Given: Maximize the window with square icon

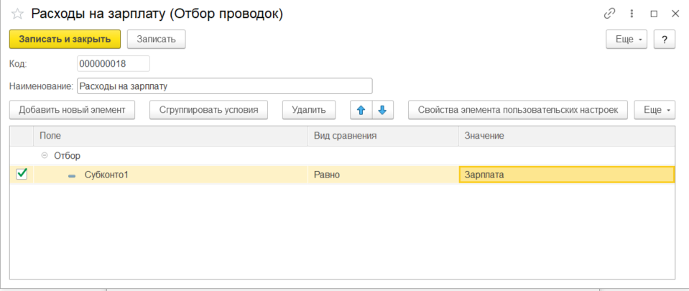Looking at the screenshot, I should pyautogui.click(x=654, y=14).
